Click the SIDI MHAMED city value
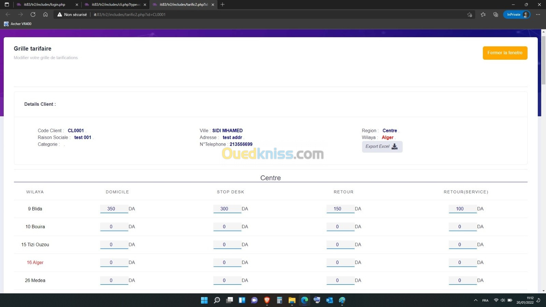The image size is (546, 307). tap(227, 131)
